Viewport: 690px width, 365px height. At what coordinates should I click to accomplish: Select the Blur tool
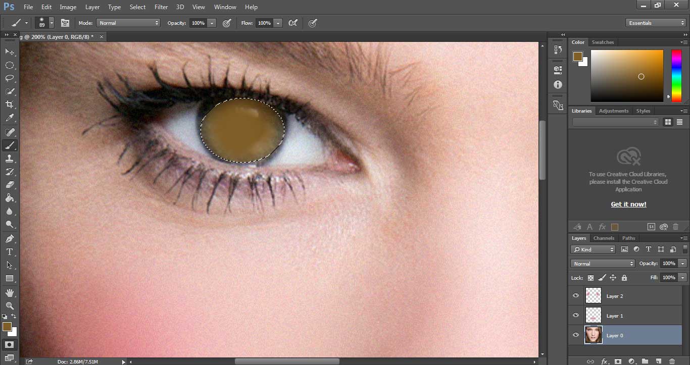tap(10, 212)
